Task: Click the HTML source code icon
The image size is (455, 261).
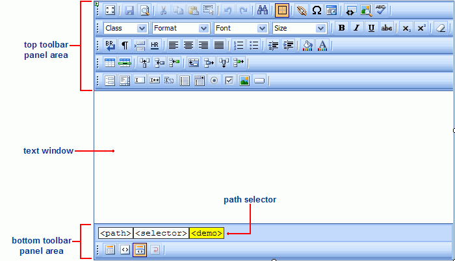Action: click(x=351, y=10)
